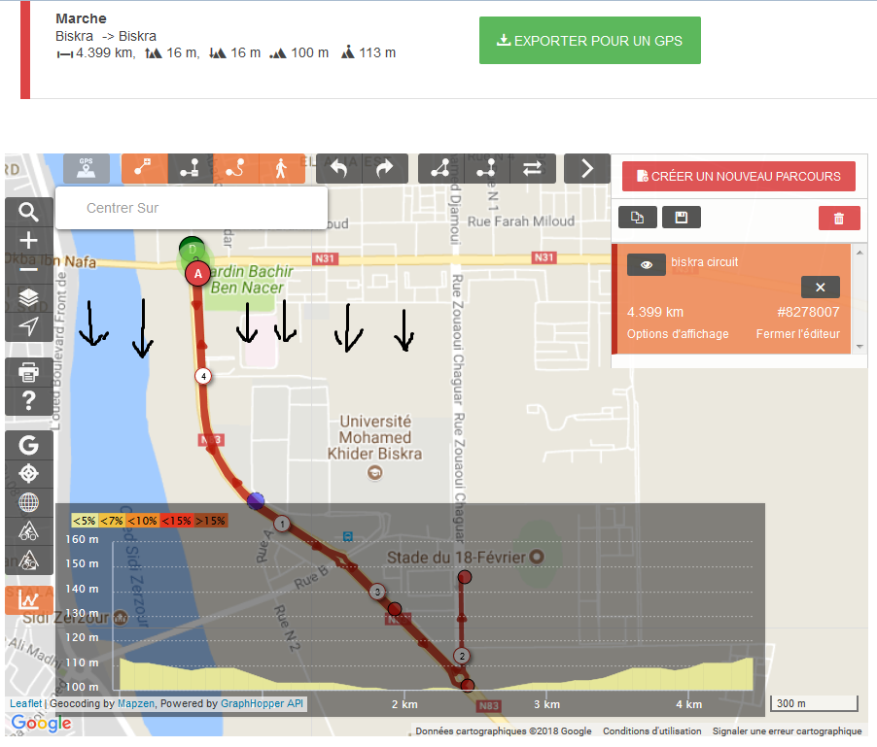This screenshot has width=877, height=747.
Task: Open the map search magnifier
Action: [x=28, y=212]
